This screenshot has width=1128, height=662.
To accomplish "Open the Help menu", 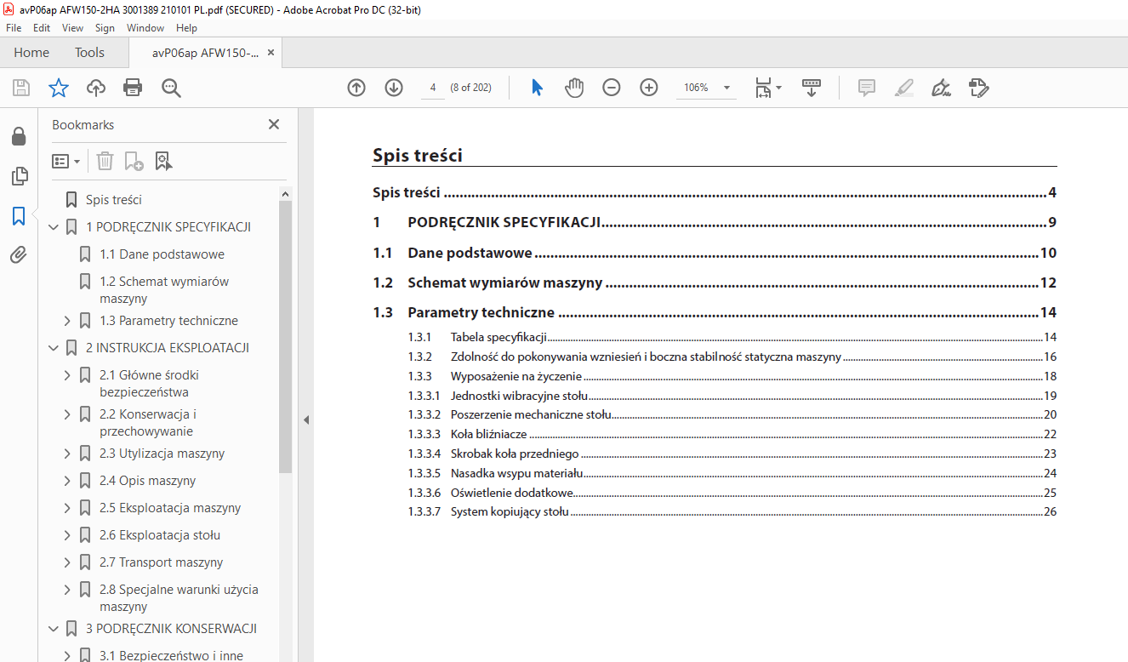I will [x=186, y=28].
